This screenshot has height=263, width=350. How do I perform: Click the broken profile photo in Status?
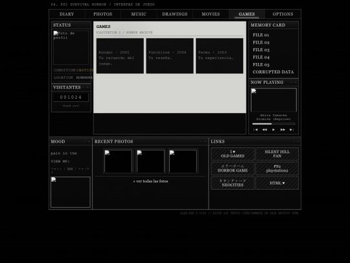71,47
